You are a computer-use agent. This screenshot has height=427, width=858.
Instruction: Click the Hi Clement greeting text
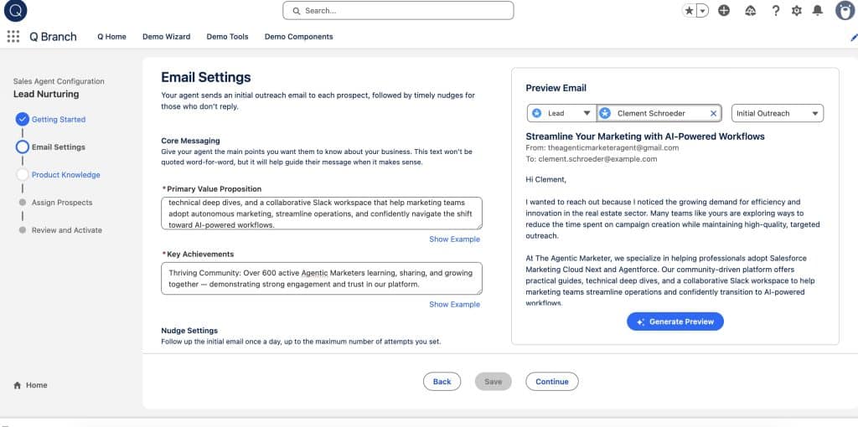click(x=546, y=179)
